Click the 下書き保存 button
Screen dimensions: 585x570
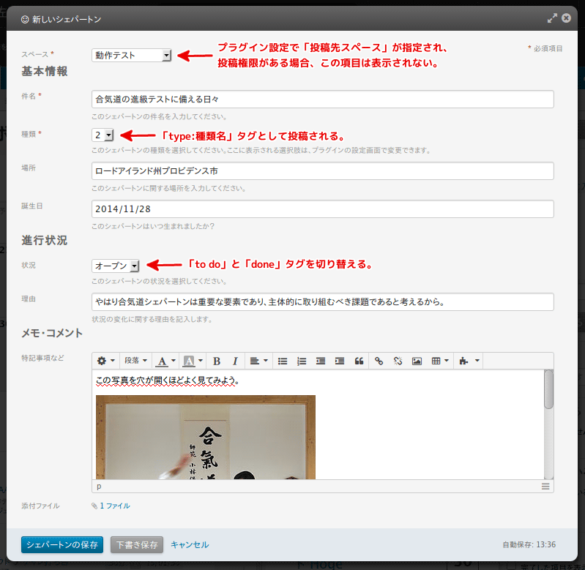pos(137,545)
